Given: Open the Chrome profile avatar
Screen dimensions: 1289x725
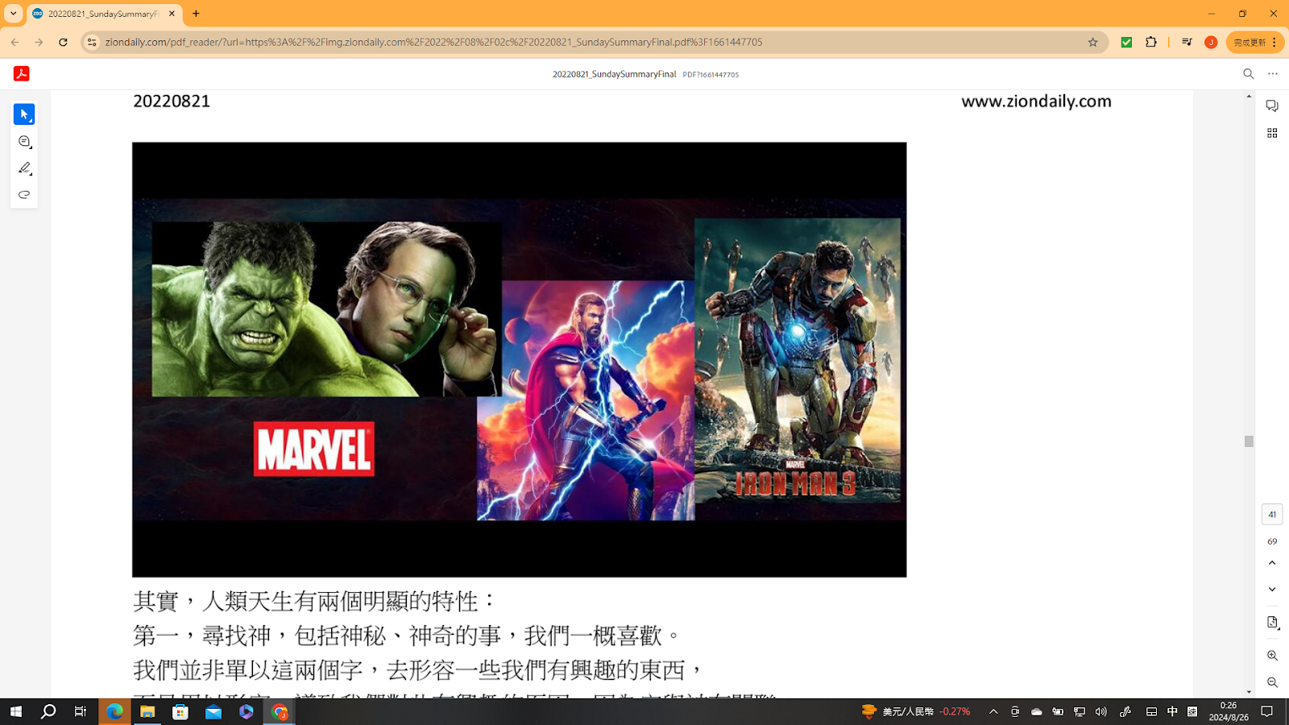Looking at the screenshot, I should (1211, 42).
